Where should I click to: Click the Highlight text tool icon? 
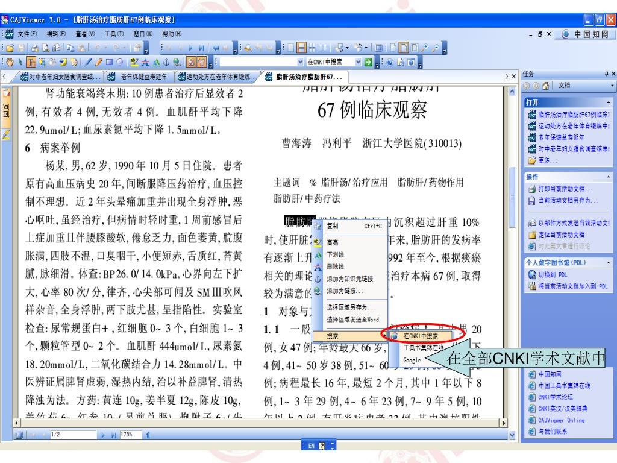pos(134,62)
